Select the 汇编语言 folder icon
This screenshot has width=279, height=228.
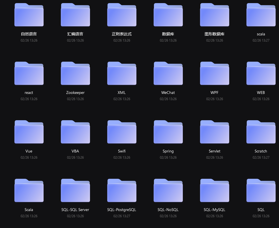pyautogui.click(x=76, y=15)
